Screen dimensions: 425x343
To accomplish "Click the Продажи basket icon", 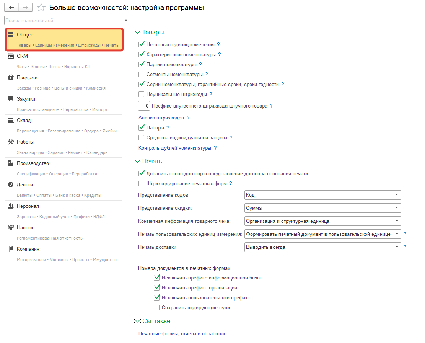I will (x=11, y=77).
